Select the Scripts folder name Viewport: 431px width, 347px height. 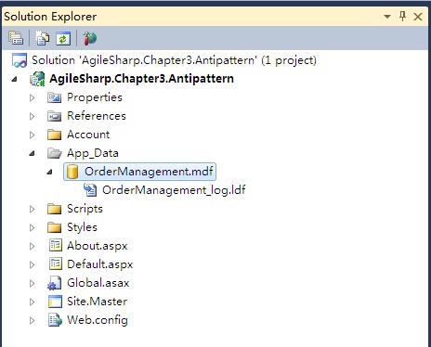pyautogui.click(x=85, y=209)
